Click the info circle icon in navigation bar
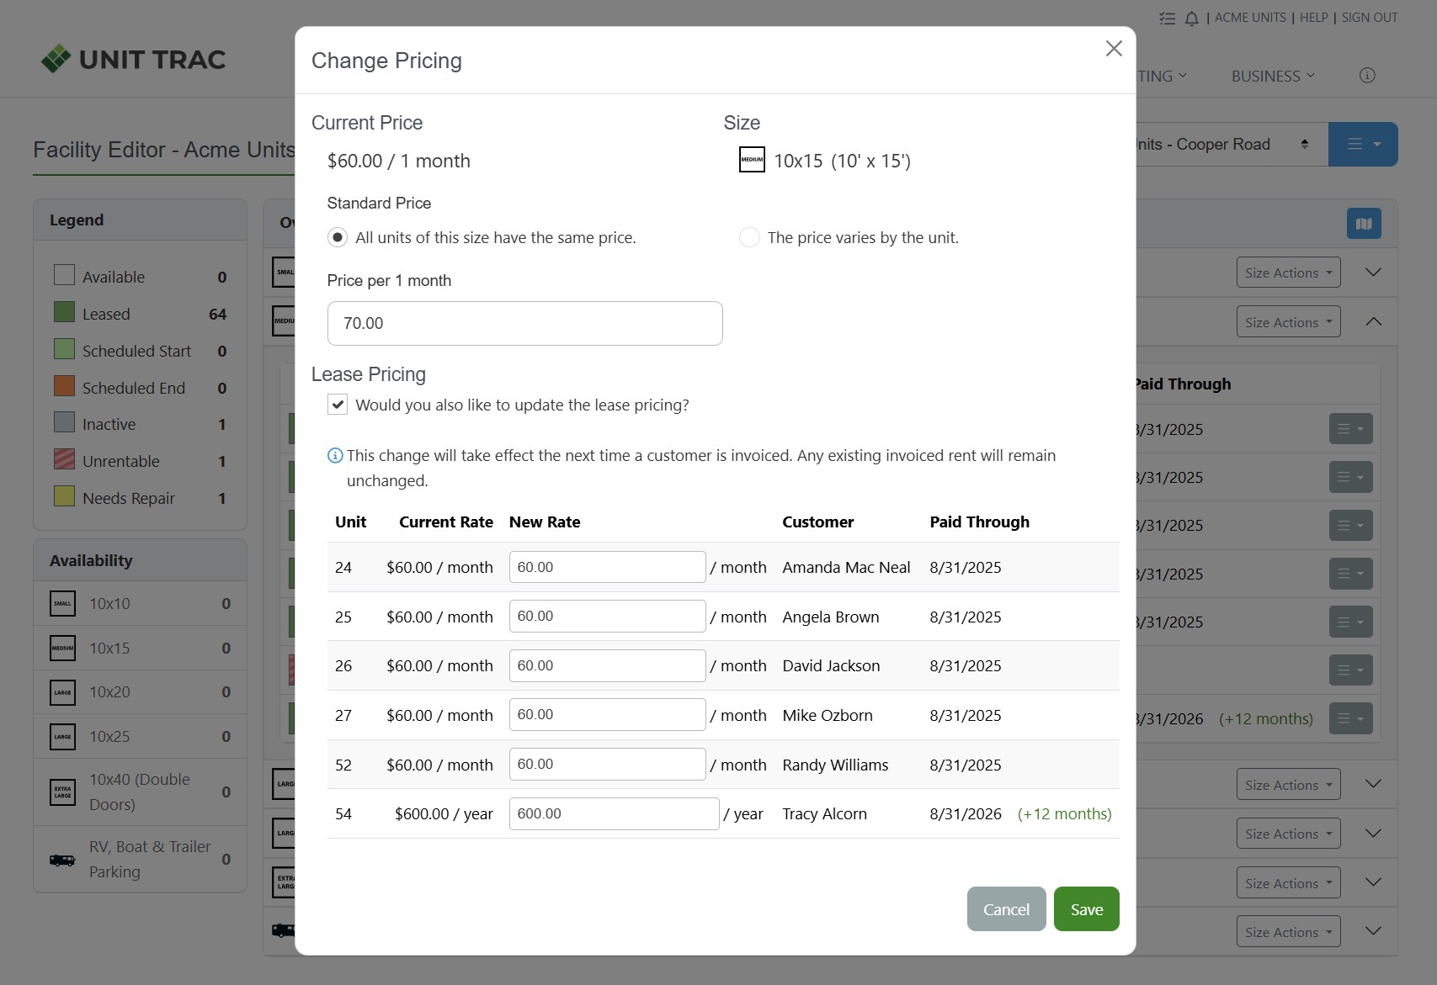Viewport: 1437px width, 985px height. (1367, 76)
